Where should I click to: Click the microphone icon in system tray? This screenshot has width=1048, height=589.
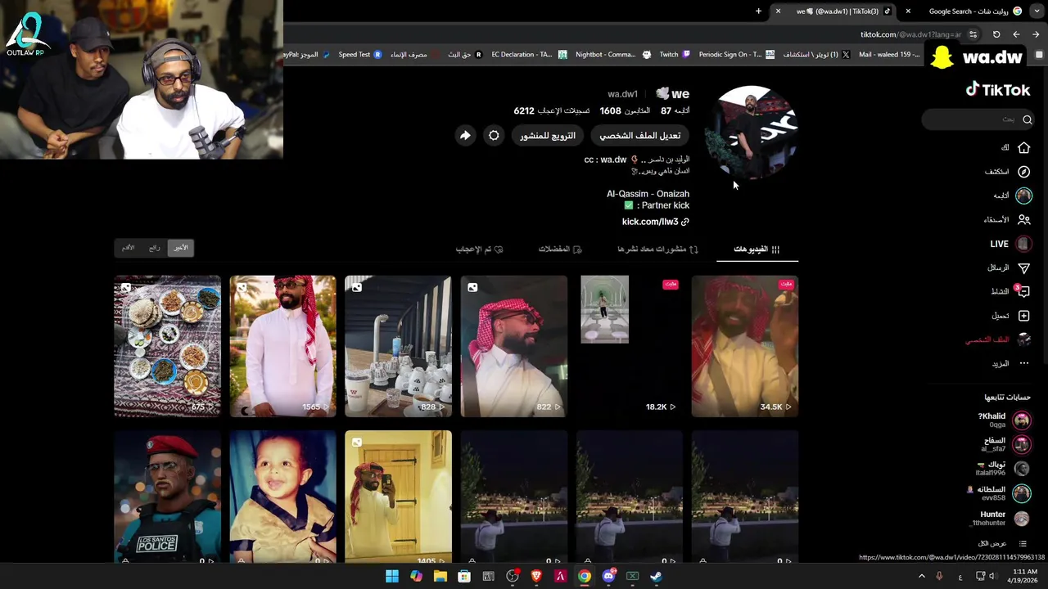coord(939,577)
